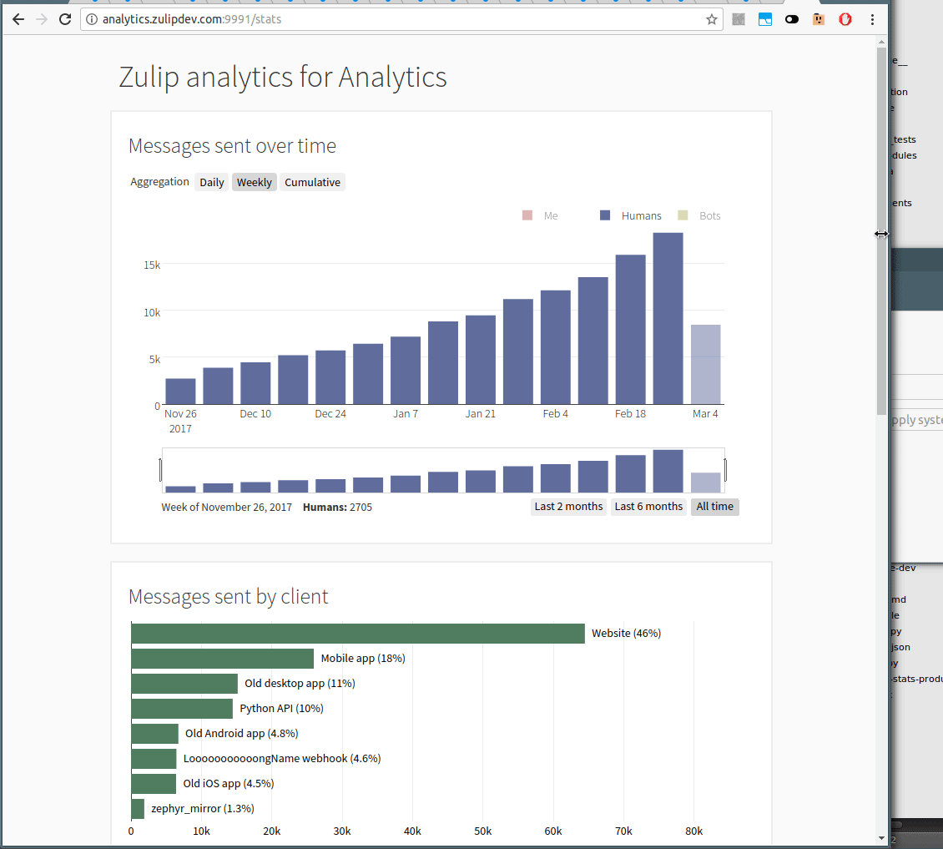Click the right range slider handle
This screenshot has height=849, width=943.
(x=725, y=470)
